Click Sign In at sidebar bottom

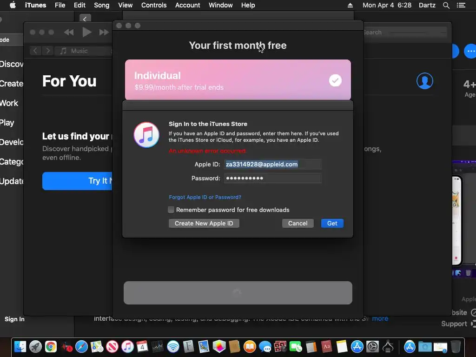[14, 319]
